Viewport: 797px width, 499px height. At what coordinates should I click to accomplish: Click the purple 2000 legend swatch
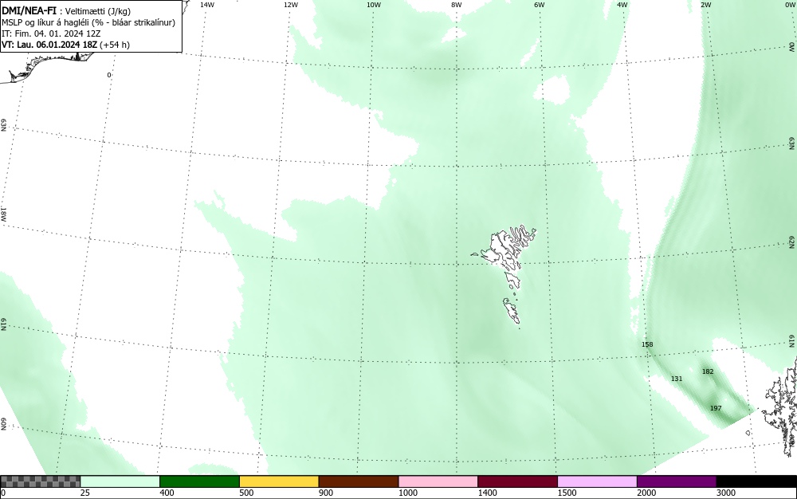(677, 481)
